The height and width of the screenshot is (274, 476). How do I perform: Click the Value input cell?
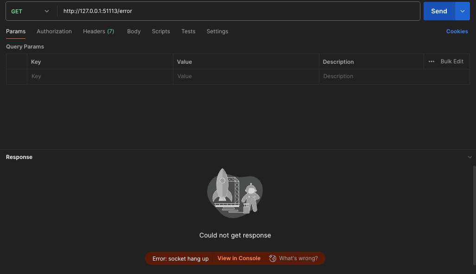coord(246,76)
